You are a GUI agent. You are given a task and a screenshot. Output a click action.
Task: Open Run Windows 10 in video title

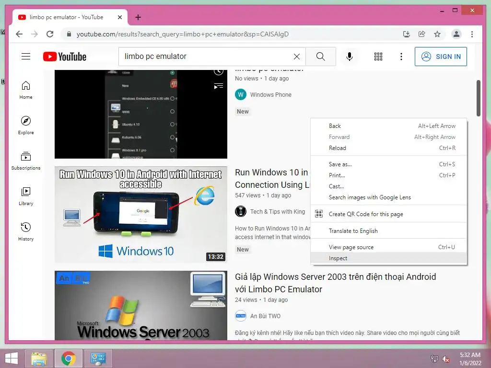(271, 179)
